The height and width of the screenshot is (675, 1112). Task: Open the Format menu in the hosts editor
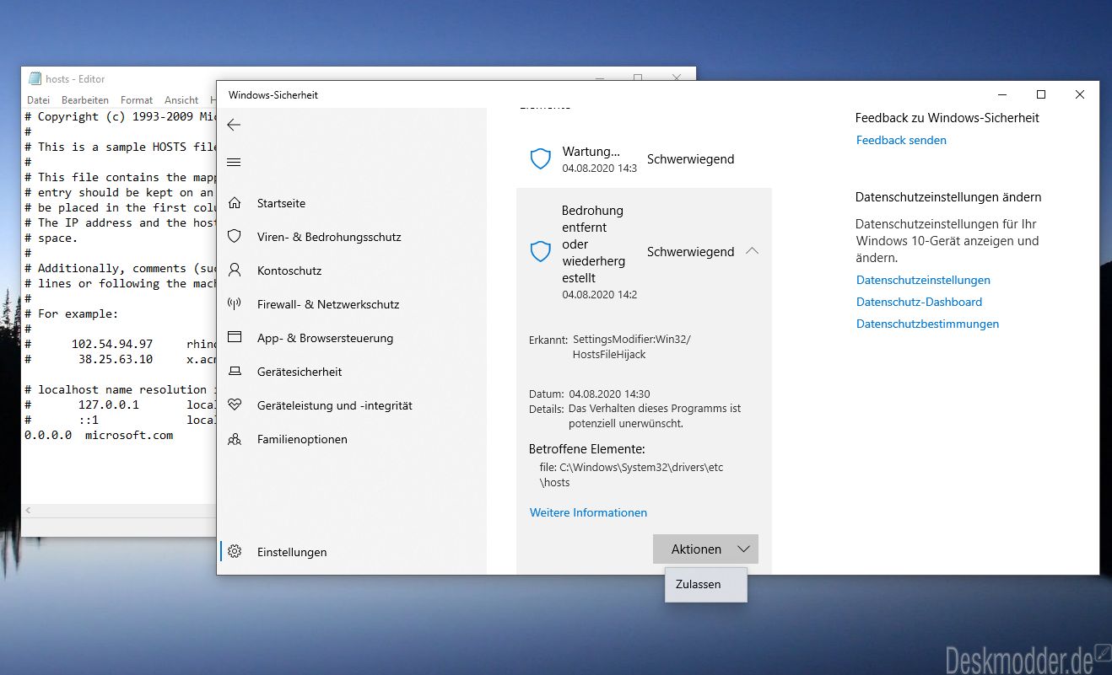tap(137, 100)
